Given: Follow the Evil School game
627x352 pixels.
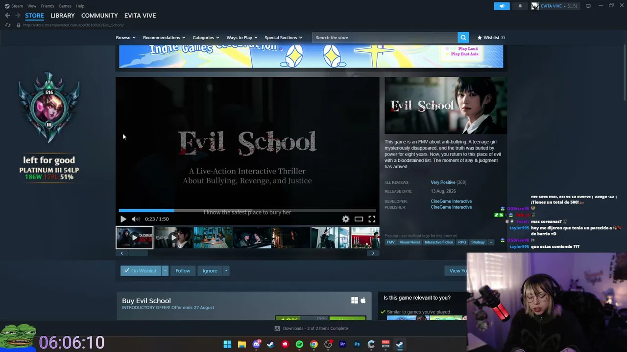Looking at the screenshot, I should (x=183, y=271).
